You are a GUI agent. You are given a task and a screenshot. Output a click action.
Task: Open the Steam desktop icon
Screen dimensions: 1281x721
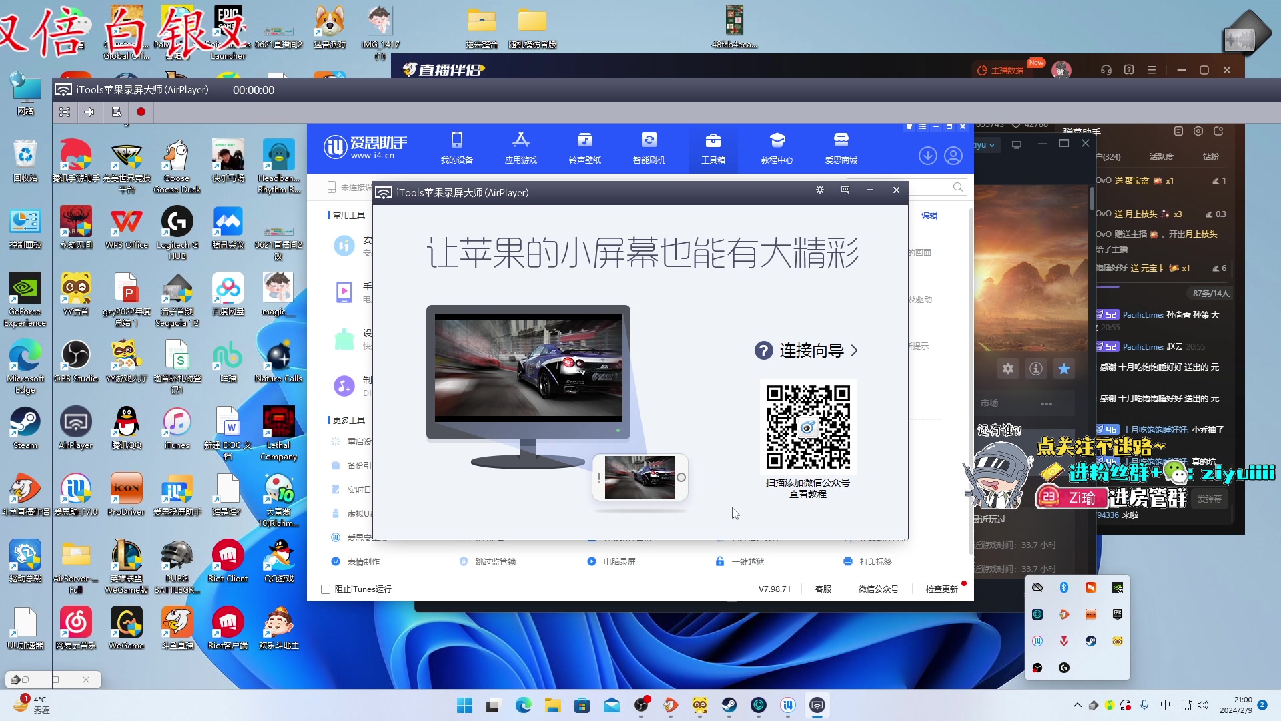tap(25, 428)
